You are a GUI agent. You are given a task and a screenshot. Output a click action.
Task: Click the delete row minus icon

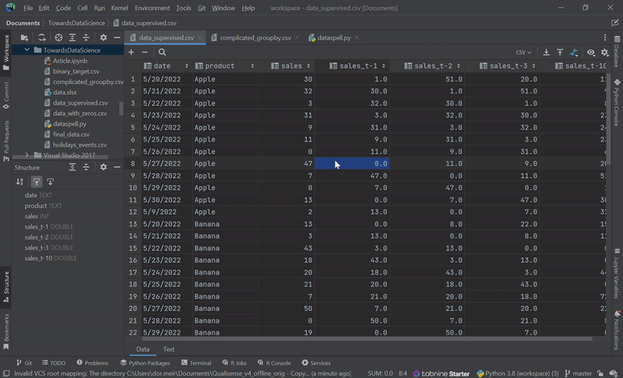[x=144, y=52]
